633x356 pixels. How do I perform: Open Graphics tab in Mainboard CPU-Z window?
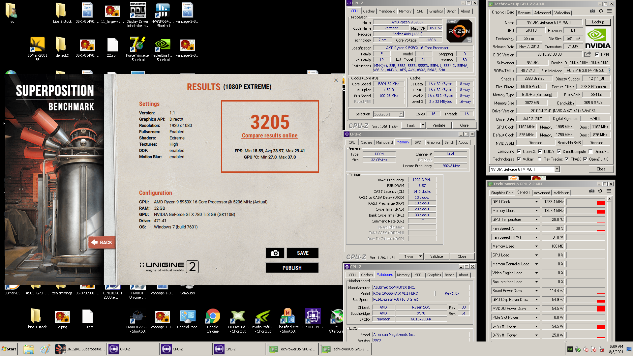[x=434, y=275]
